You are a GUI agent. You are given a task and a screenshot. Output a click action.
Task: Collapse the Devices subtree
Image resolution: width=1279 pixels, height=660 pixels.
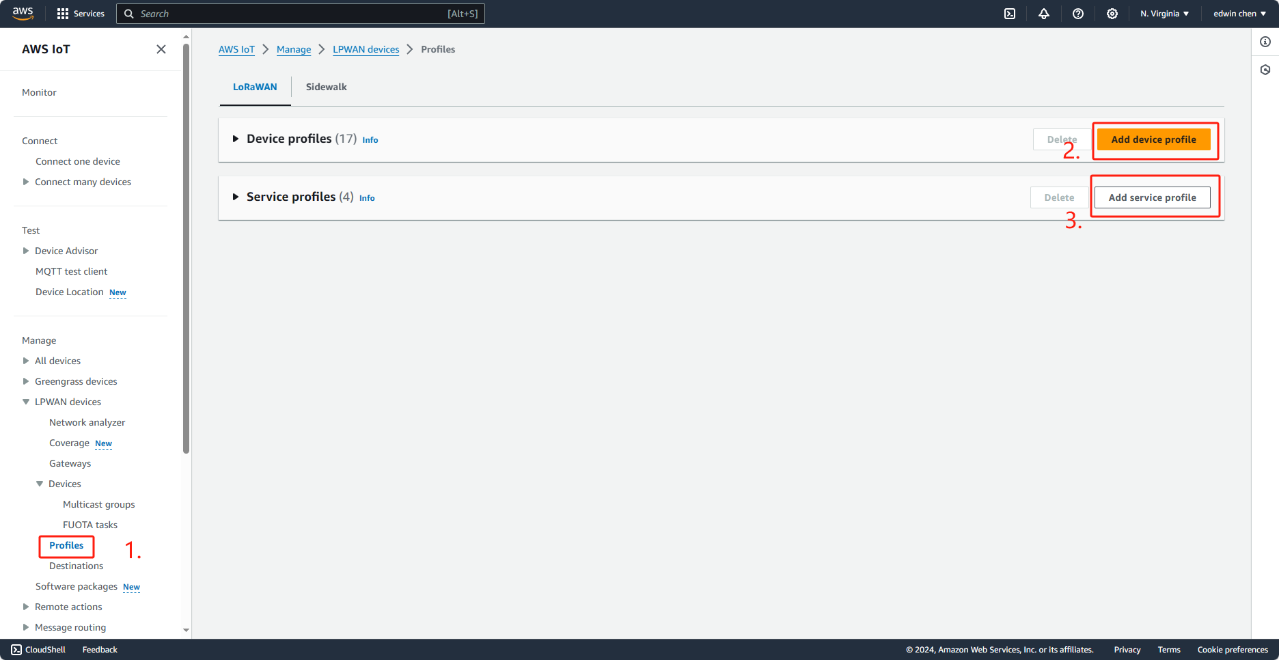[40, 484]
